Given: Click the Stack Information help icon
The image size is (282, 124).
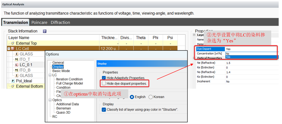Looking at the screenshot, I should click(x=44, y=31).
